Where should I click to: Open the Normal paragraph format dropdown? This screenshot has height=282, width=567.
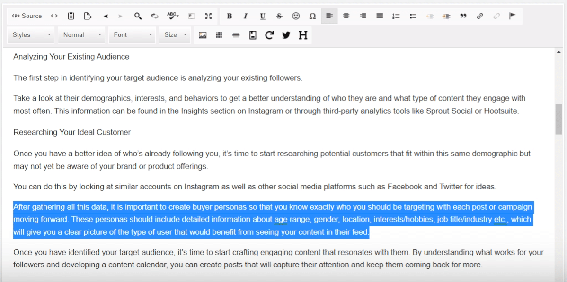[x=82, y=35]
